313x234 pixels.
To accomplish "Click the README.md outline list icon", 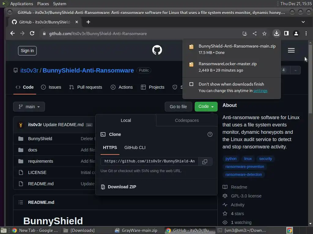I will (21, 202).
